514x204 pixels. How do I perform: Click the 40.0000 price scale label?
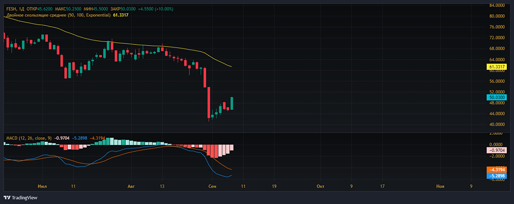tap(497, 124)
